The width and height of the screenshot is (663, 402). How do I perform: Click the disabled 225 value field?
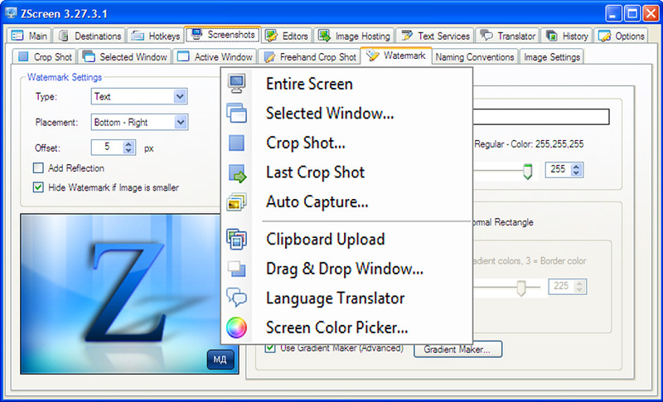click(561, 286)
